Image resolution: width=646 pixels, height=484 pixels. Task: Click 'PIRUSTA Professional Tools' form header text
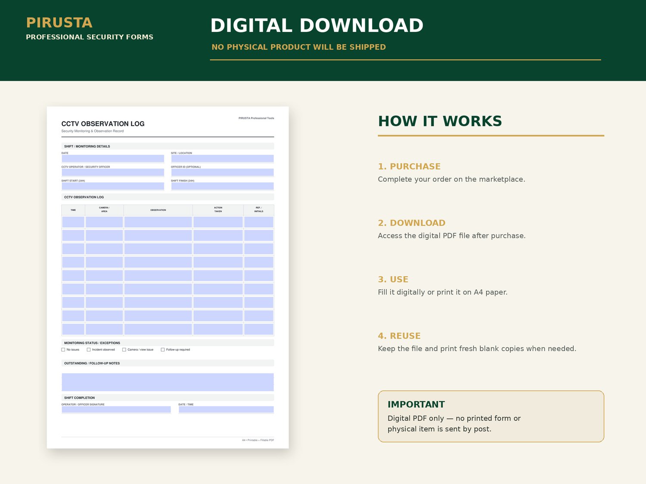256,118
